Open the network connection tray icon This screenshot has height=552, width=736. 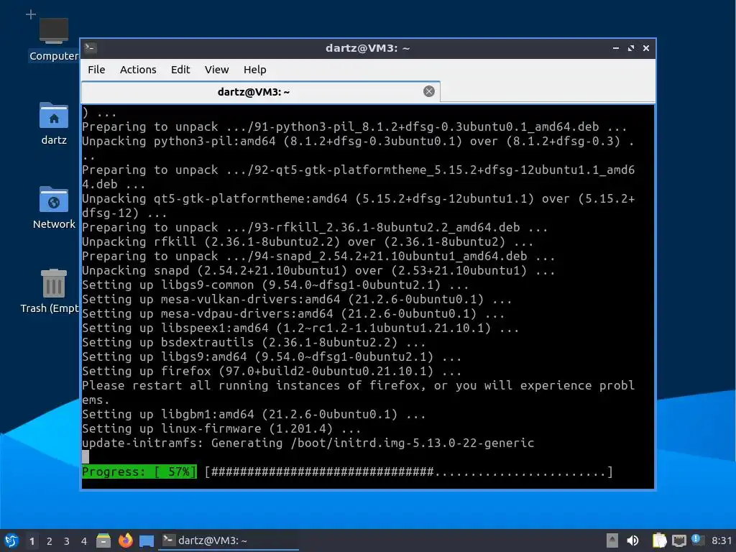tap(678, 540)
